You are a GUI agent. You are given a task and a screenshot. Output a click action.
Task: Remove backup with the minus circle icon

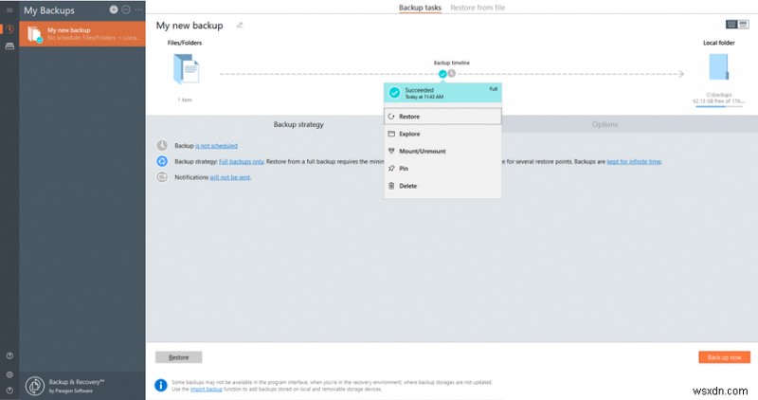126,9
